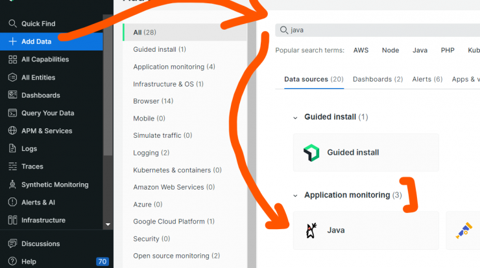The height and width of the screenshot is (268, 480).
Task: Click the Application monitoring (3) heading
Action: [x=353, y=195]
